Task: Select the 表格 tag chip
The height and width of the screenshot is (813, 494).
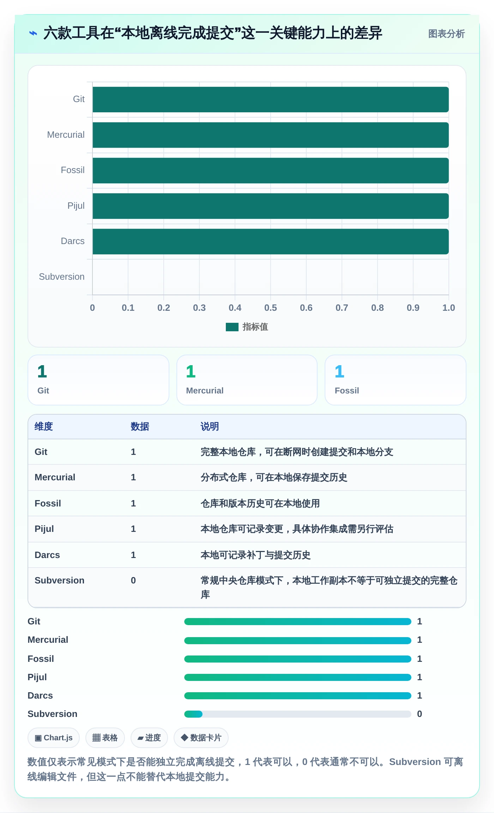Action: click(x=105, y=738)
